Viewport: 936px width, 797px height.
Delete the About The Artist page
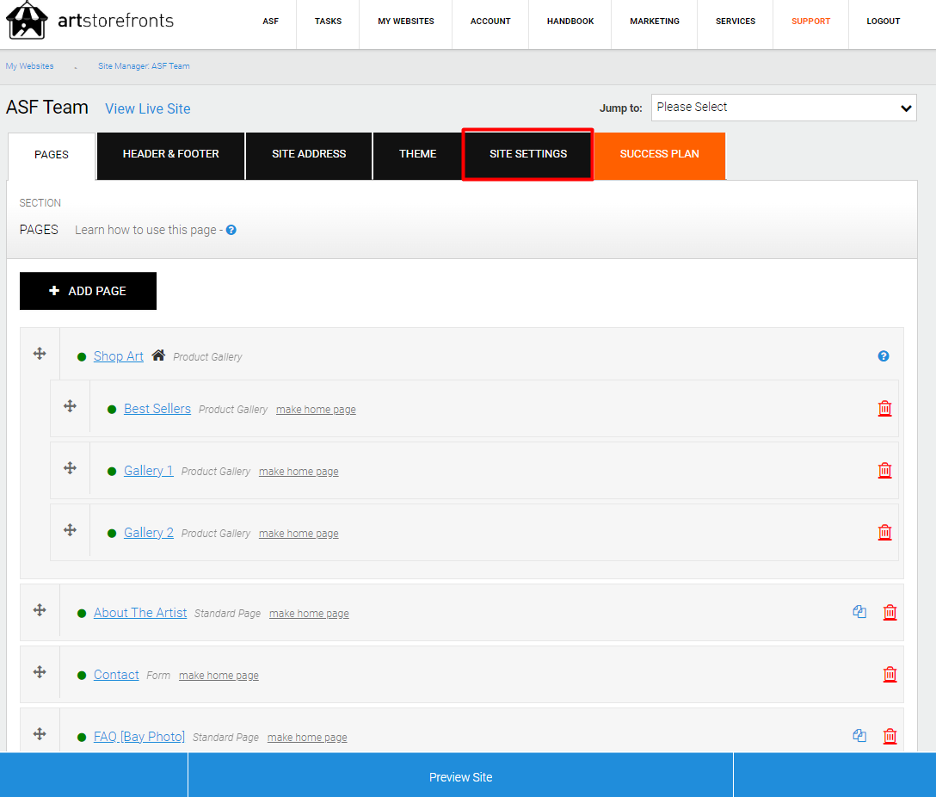pos(890,613)
